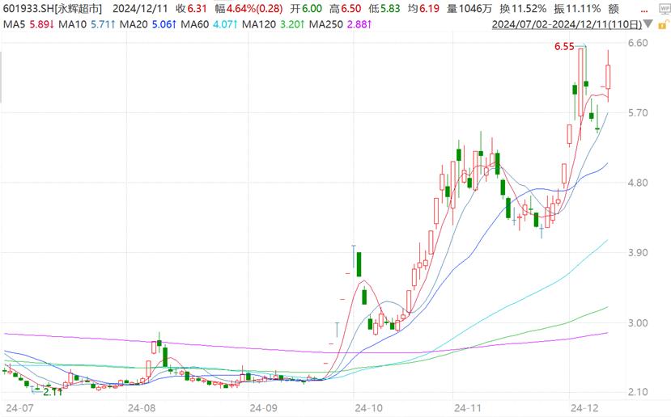The image size is (671, 417).
Task: Click the 6.60 price axis label
Action: click(638, 43)
